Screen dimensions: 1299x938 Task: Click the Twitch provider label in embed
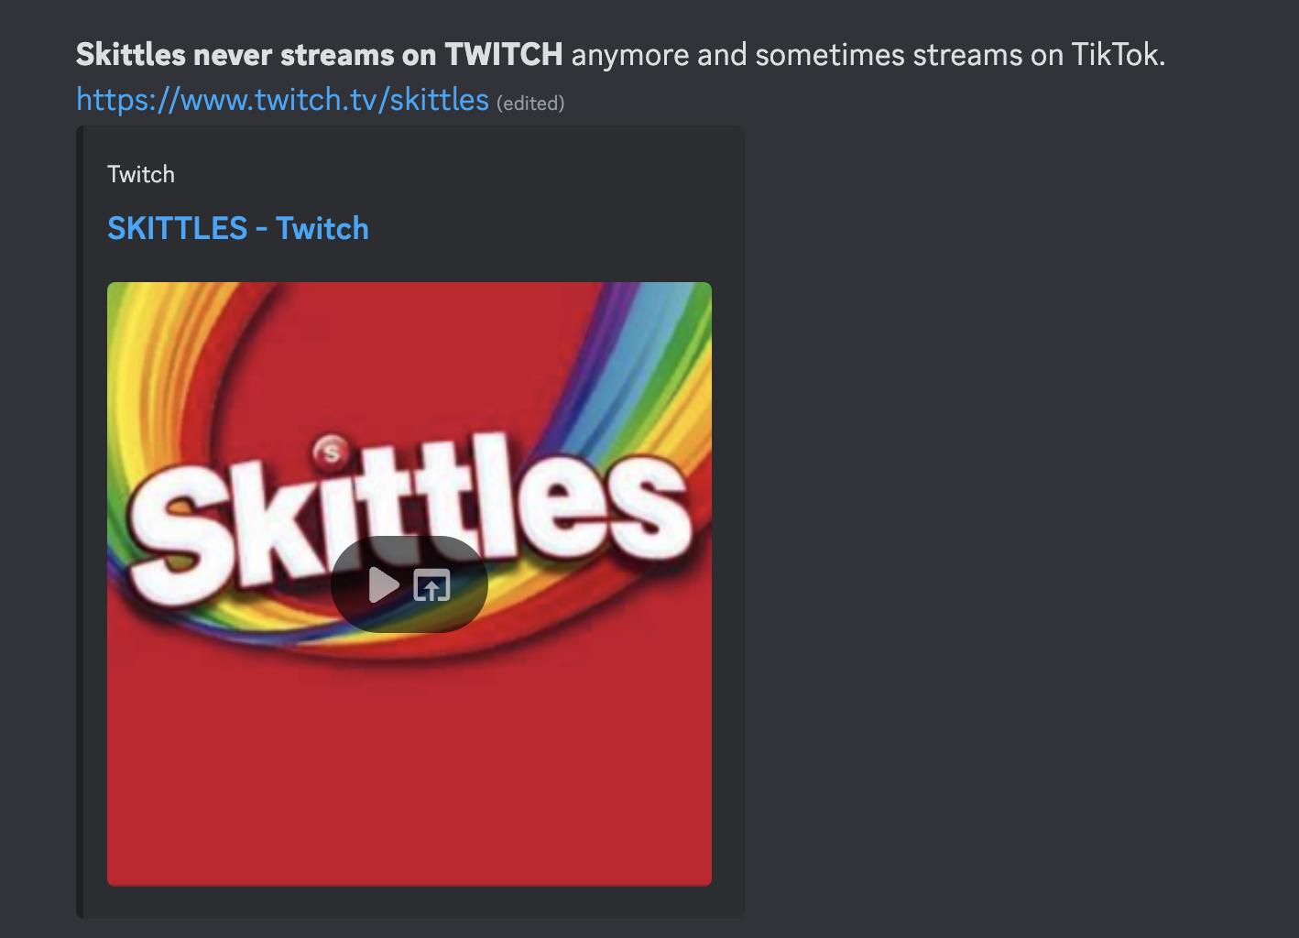(141, 174)
